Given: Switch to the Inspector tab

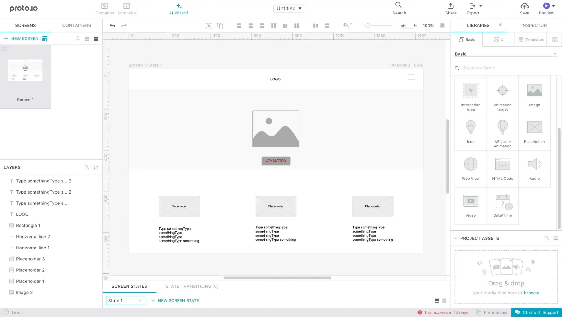Looking at the screenshot, I should pos(534,25).
